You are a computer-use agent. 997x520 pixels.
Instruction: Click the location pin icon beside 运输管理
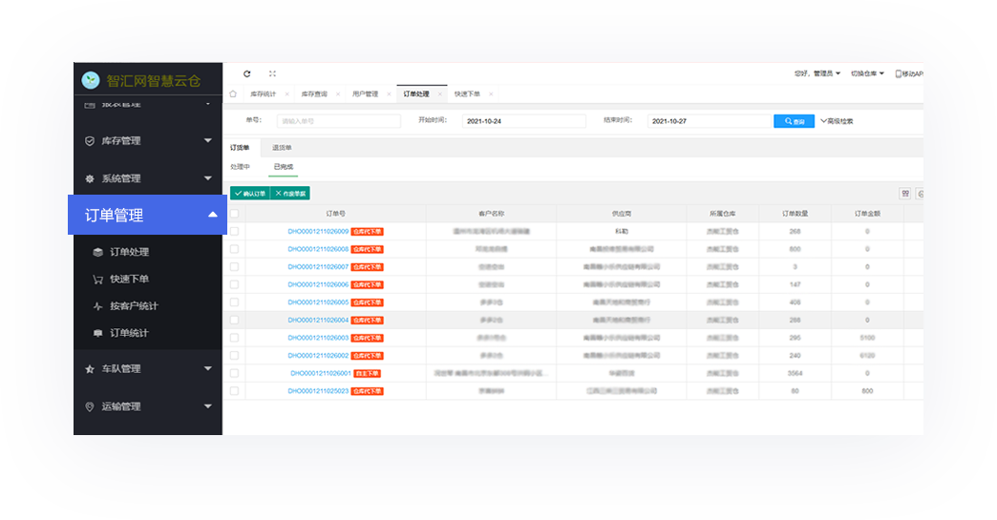(x=90, y=407)
